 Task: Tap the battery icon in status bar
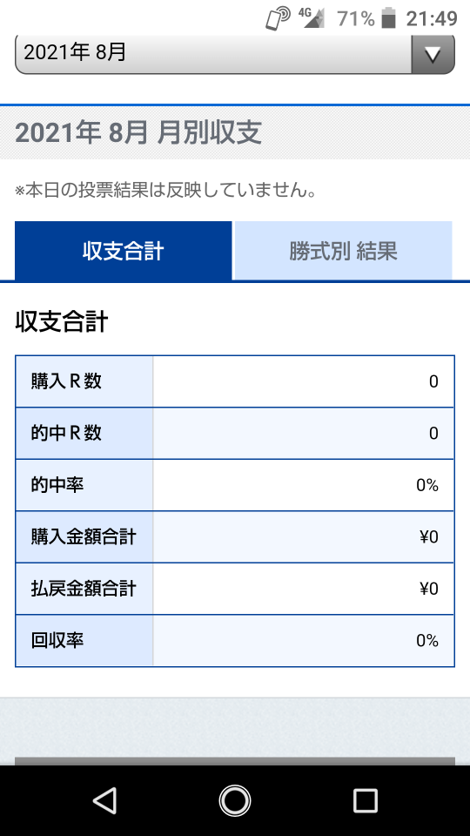(x=390, y=18)
